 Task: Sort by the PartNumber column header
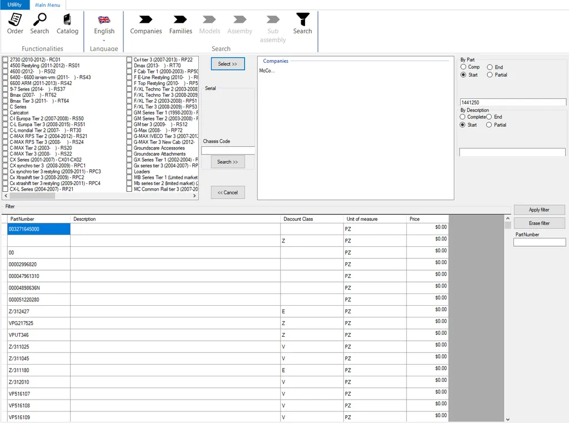coord(39,219)
